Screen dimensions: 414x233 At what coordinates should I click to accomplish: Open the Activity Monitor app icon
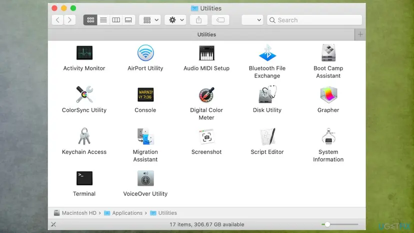(84, 53)
